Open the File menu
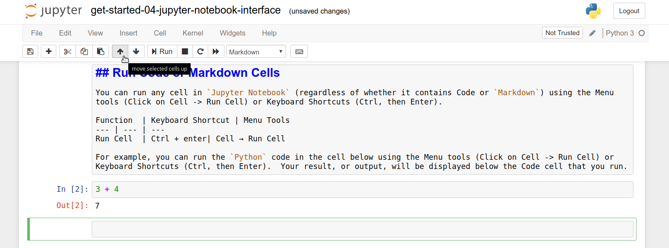This screenshot has width=669, height=248. click(37, 33)
